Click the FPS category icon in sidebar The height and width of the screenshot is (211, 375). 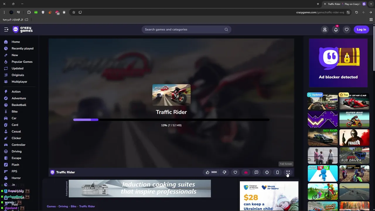pos(6,171)
